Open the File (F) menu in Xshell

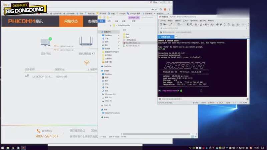[163, 21]
